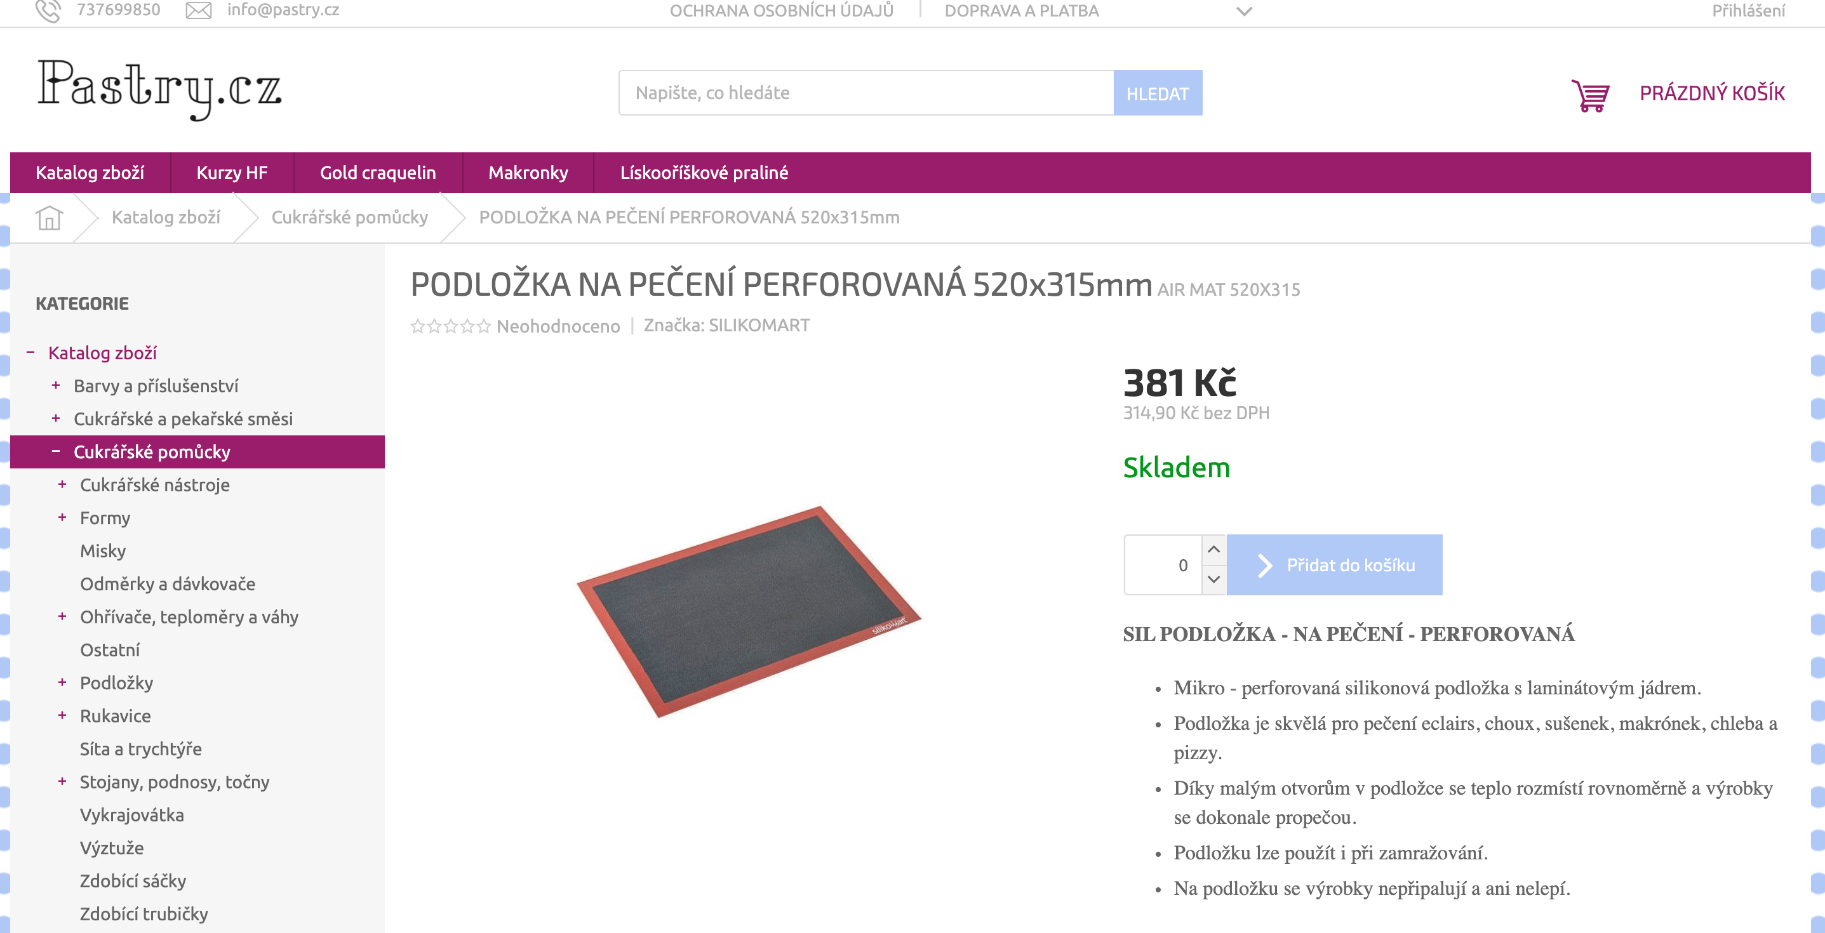
Task: Expand the Barvy a příslušenství category
Action: [x=56, y=386]
